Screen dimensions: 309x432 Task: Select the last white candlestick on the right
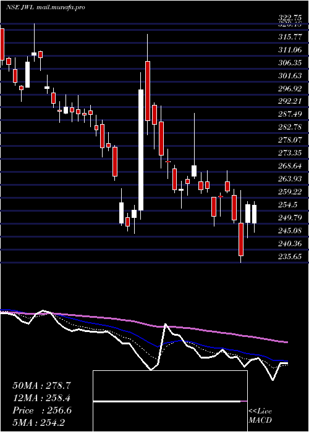(x=254, y=214)
